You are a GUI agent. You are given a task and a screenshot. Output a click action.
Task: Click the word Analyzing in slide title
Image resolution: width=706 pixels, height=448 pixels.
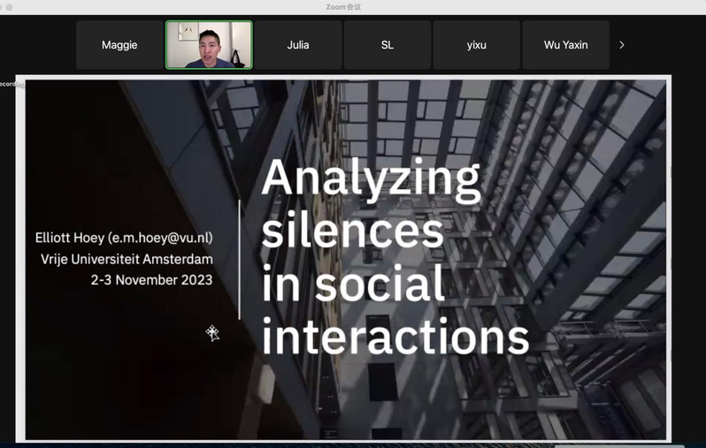click(x=371, y=179)
